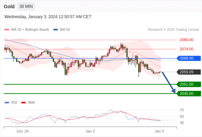Viewport: 202px width, 137px height.
Task: Click the 2051.00 support price tag
Action: [x=189, y=84]
